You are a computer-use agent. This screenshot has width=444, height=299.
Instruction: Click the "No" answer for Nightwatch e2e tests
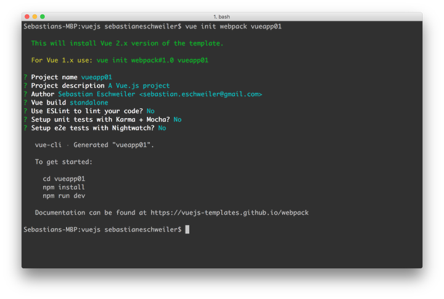(x=162, y=128)
